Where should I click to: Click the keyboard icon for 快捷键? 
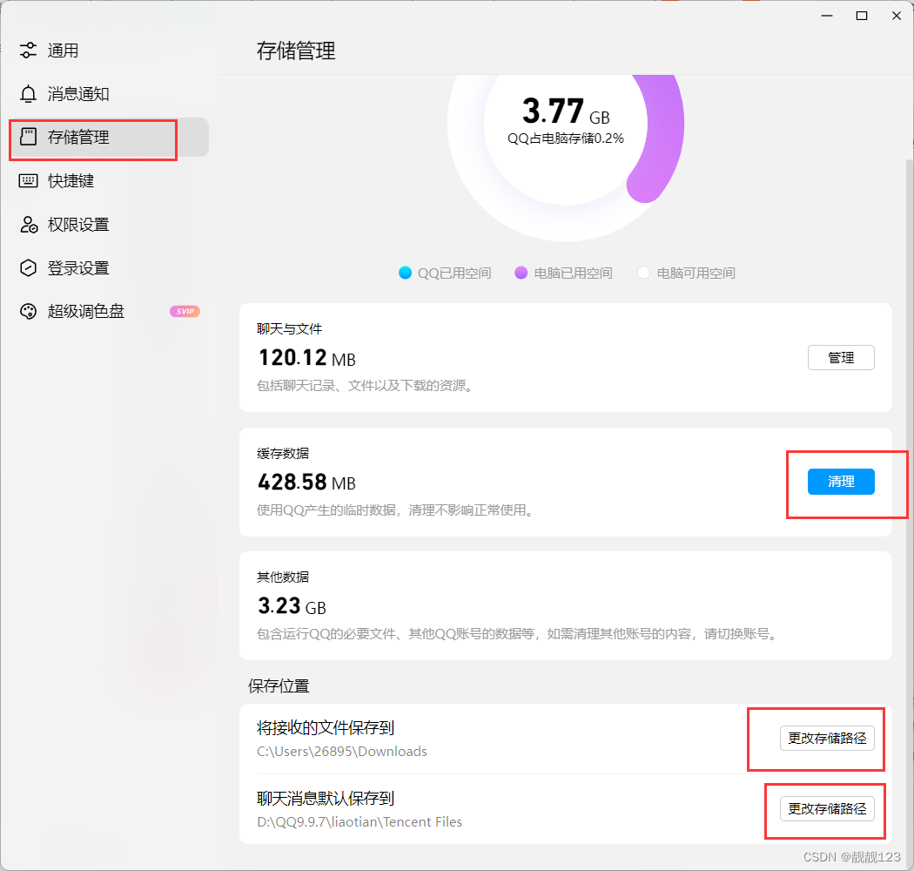[28, 181]
